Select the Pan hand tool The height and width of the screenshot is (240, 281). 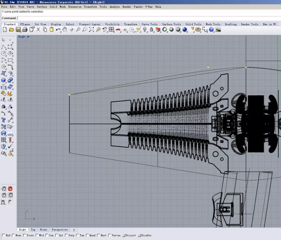(x=64, y=30)
